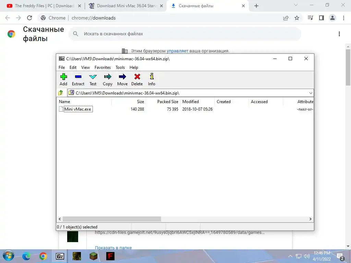Open the notification center icon
The width and height of the screenshot is (351, 263).
tap(340, 257)
